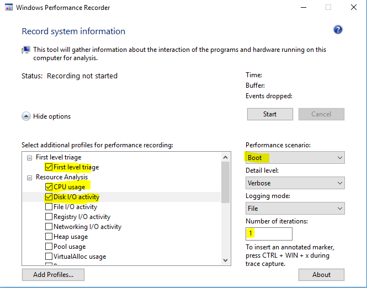
Task: Click the Hide options chevron icon
Action: 26,116
